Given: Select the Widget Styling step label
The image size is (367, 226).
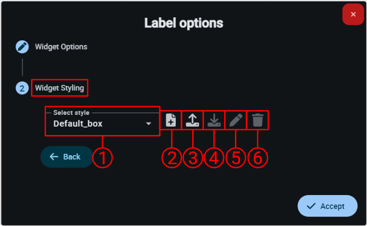Looking at the screenshot, I should pyautogui.click(x=60, y=88).
